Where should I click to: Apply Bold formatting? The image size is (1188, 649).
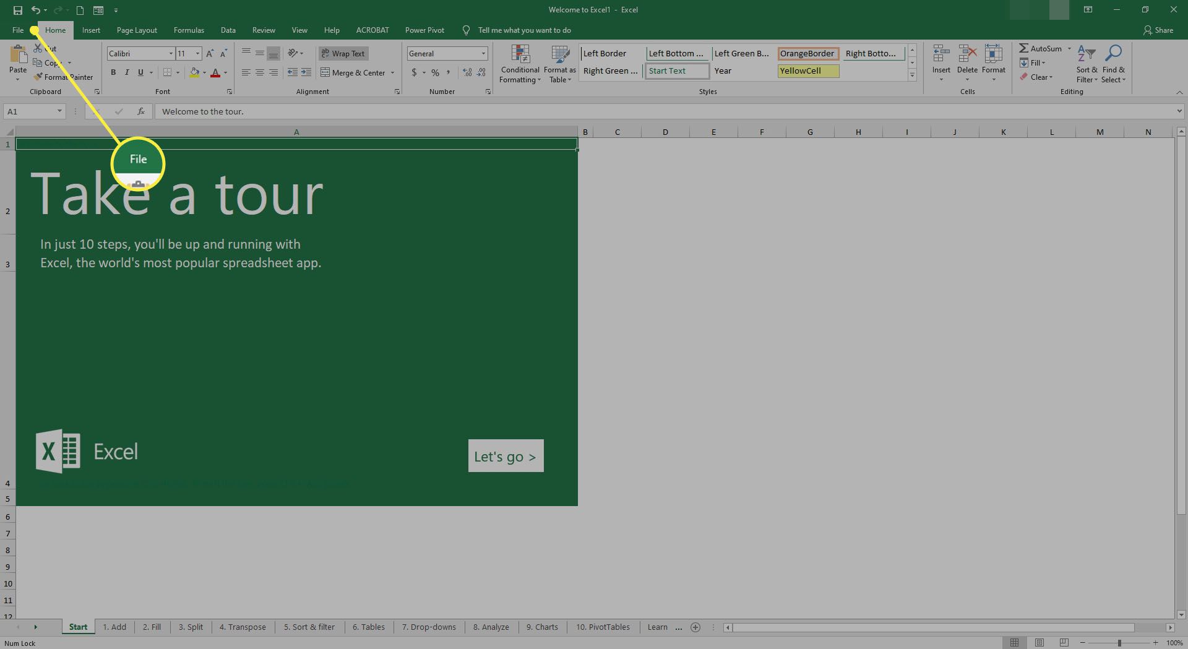113,72
